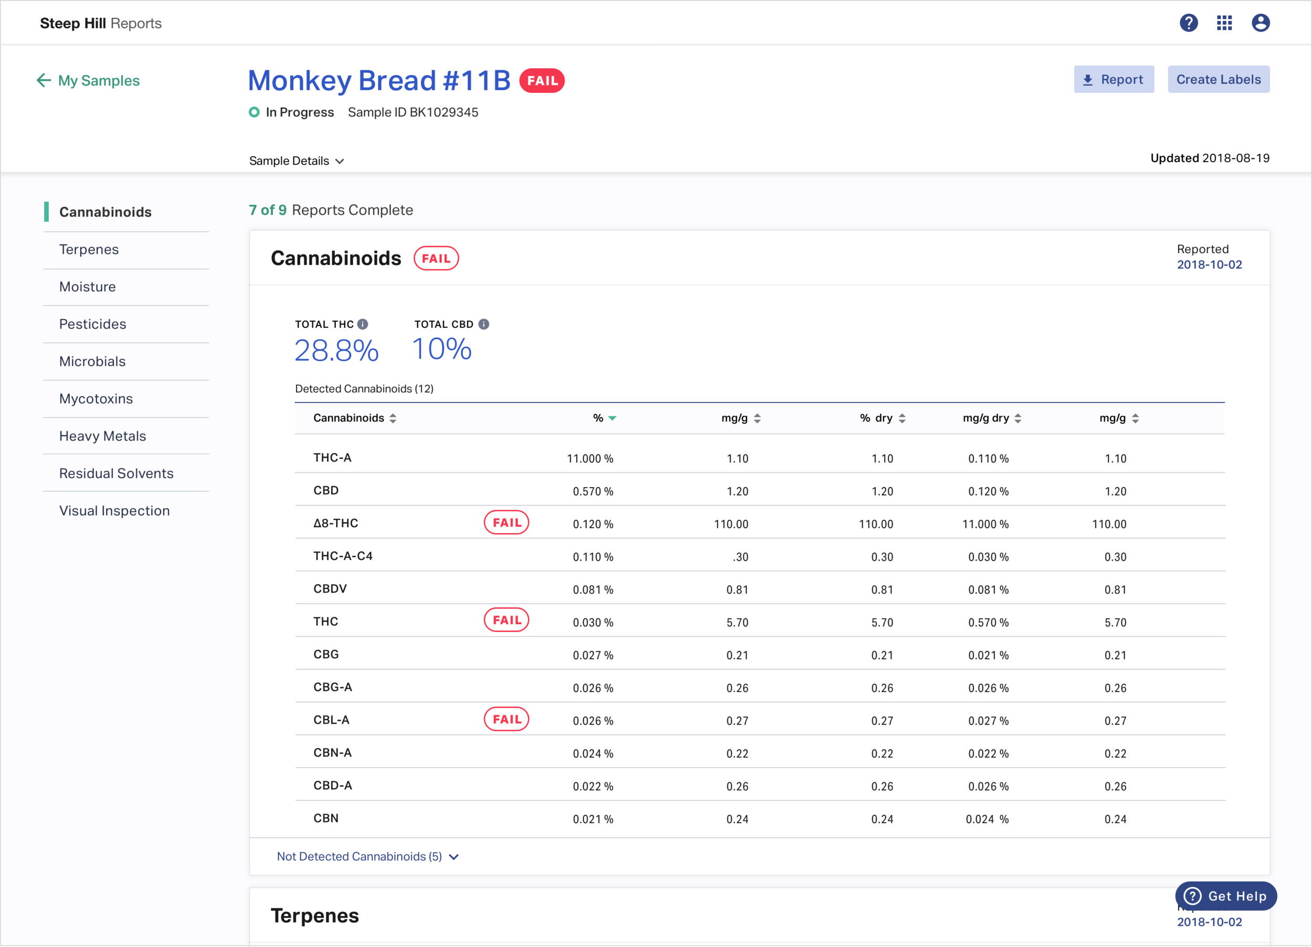Click the Total THC value 28.8%
Image resolution: width=1312 pixels, height=947 pixels.
coord(337,350)
